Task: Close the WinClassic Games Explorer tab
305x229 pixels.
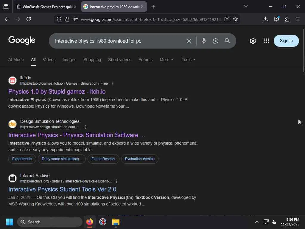Action: pyautogui.click(x=75, y=7)
